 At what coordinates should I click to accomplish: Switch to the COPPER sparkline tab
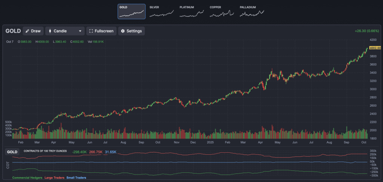pyautogui.click(x=222, y=11)
